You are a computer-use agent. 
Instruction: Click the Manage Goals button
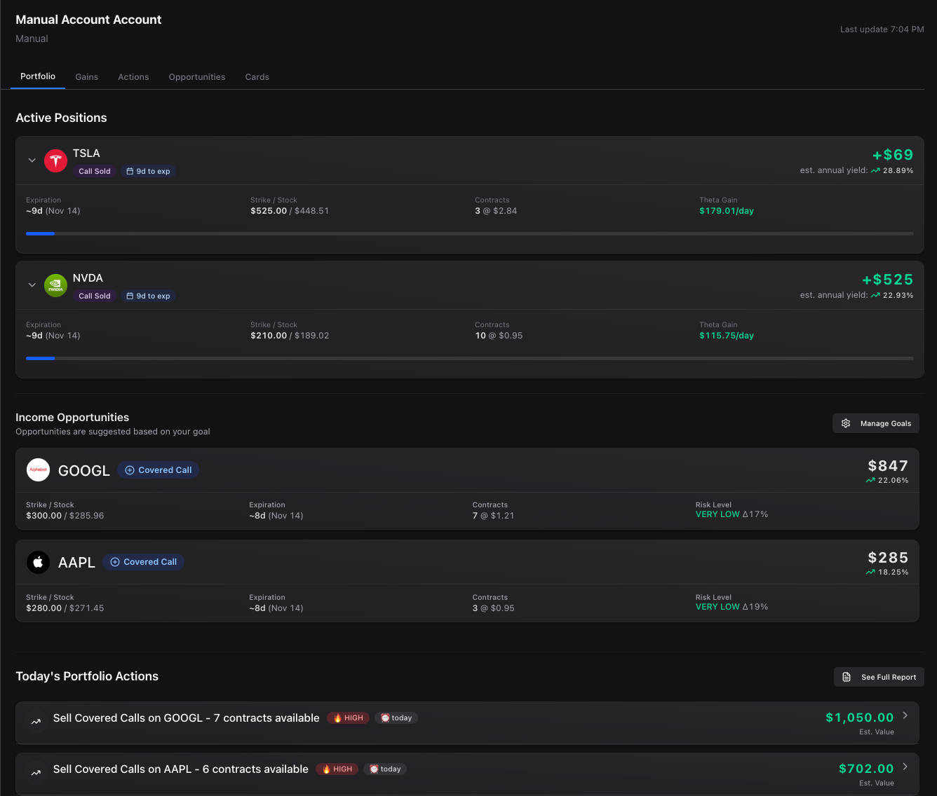coord(875,423)
